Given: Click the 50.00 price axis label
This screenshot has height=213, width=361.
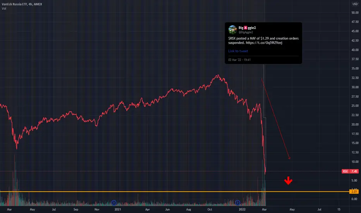Looking at the screenshot, I should click(355, 13).
